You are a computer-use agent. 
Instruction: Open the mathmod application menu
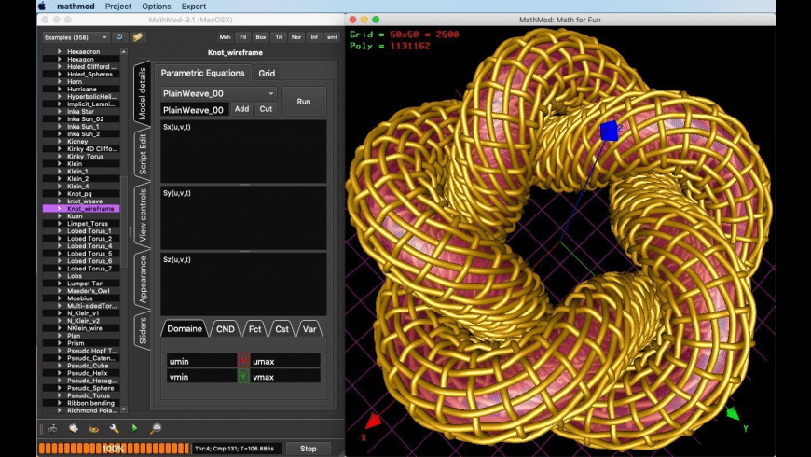tap(76, 7)
